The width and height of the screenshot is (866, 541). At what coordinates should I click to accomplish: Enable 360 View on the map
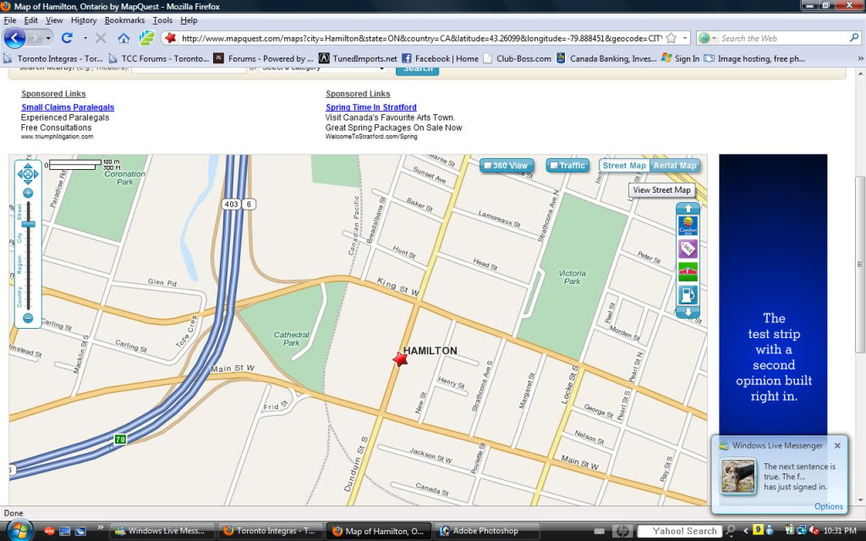click(x=507, y=166)
